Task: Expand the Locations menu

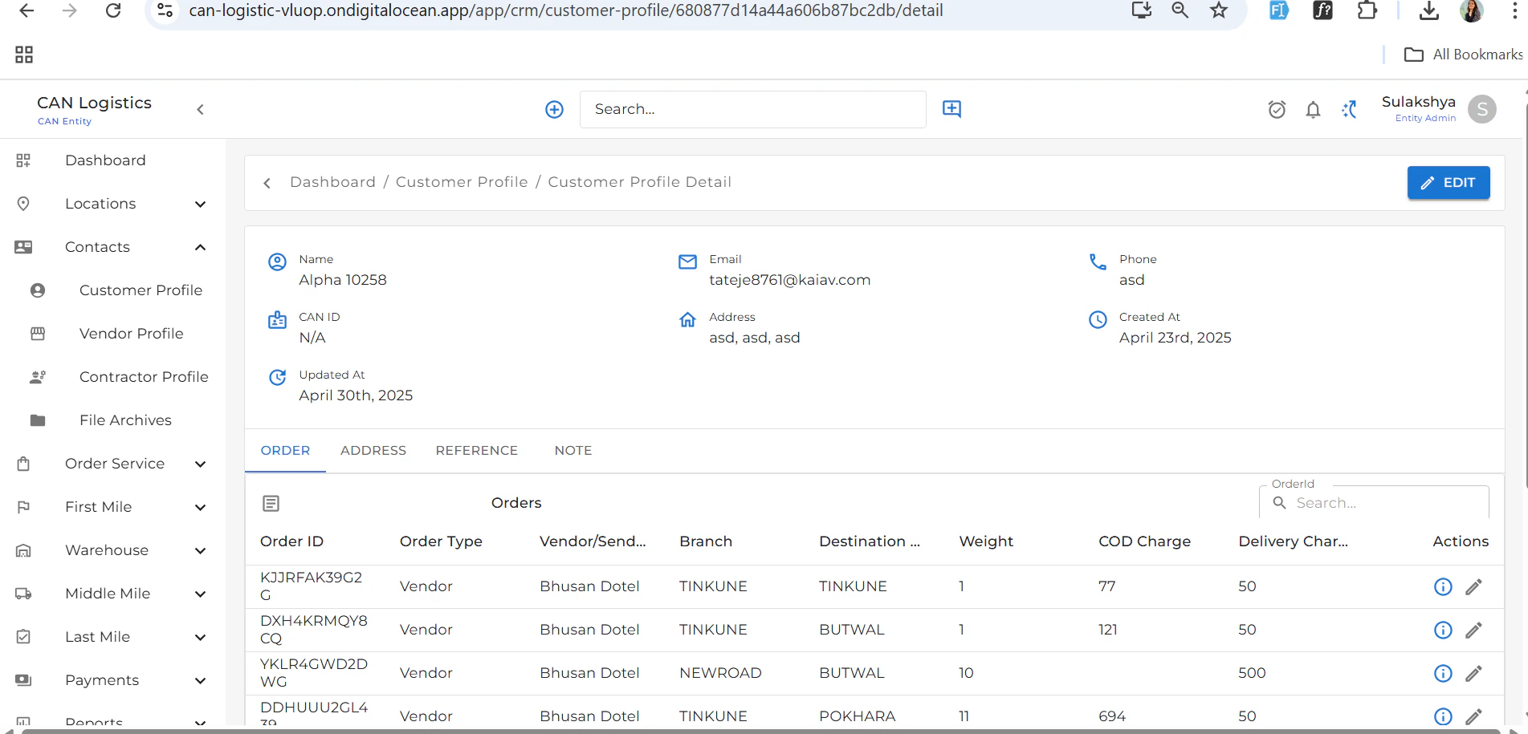Action: (x=112, y=204)
